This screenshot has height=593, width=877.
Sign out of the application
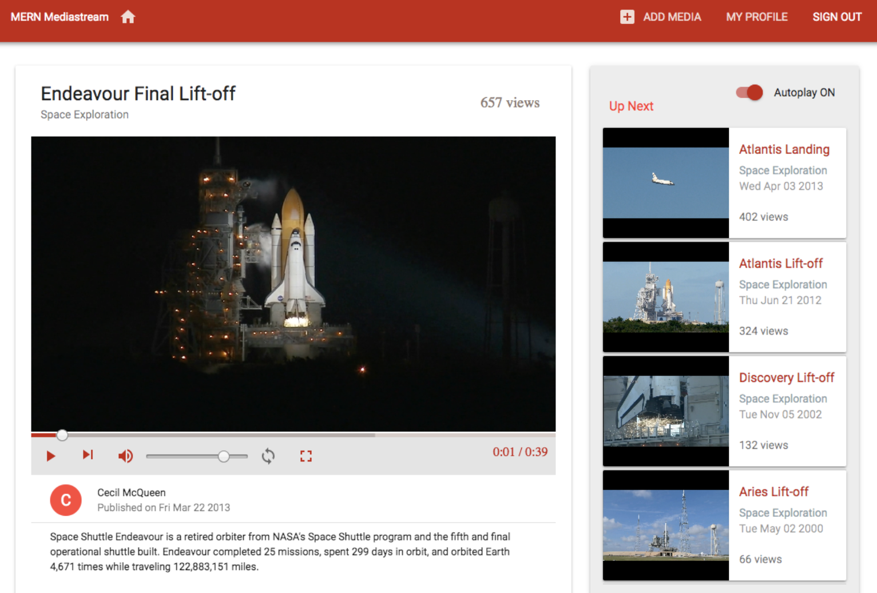point(837,17)
